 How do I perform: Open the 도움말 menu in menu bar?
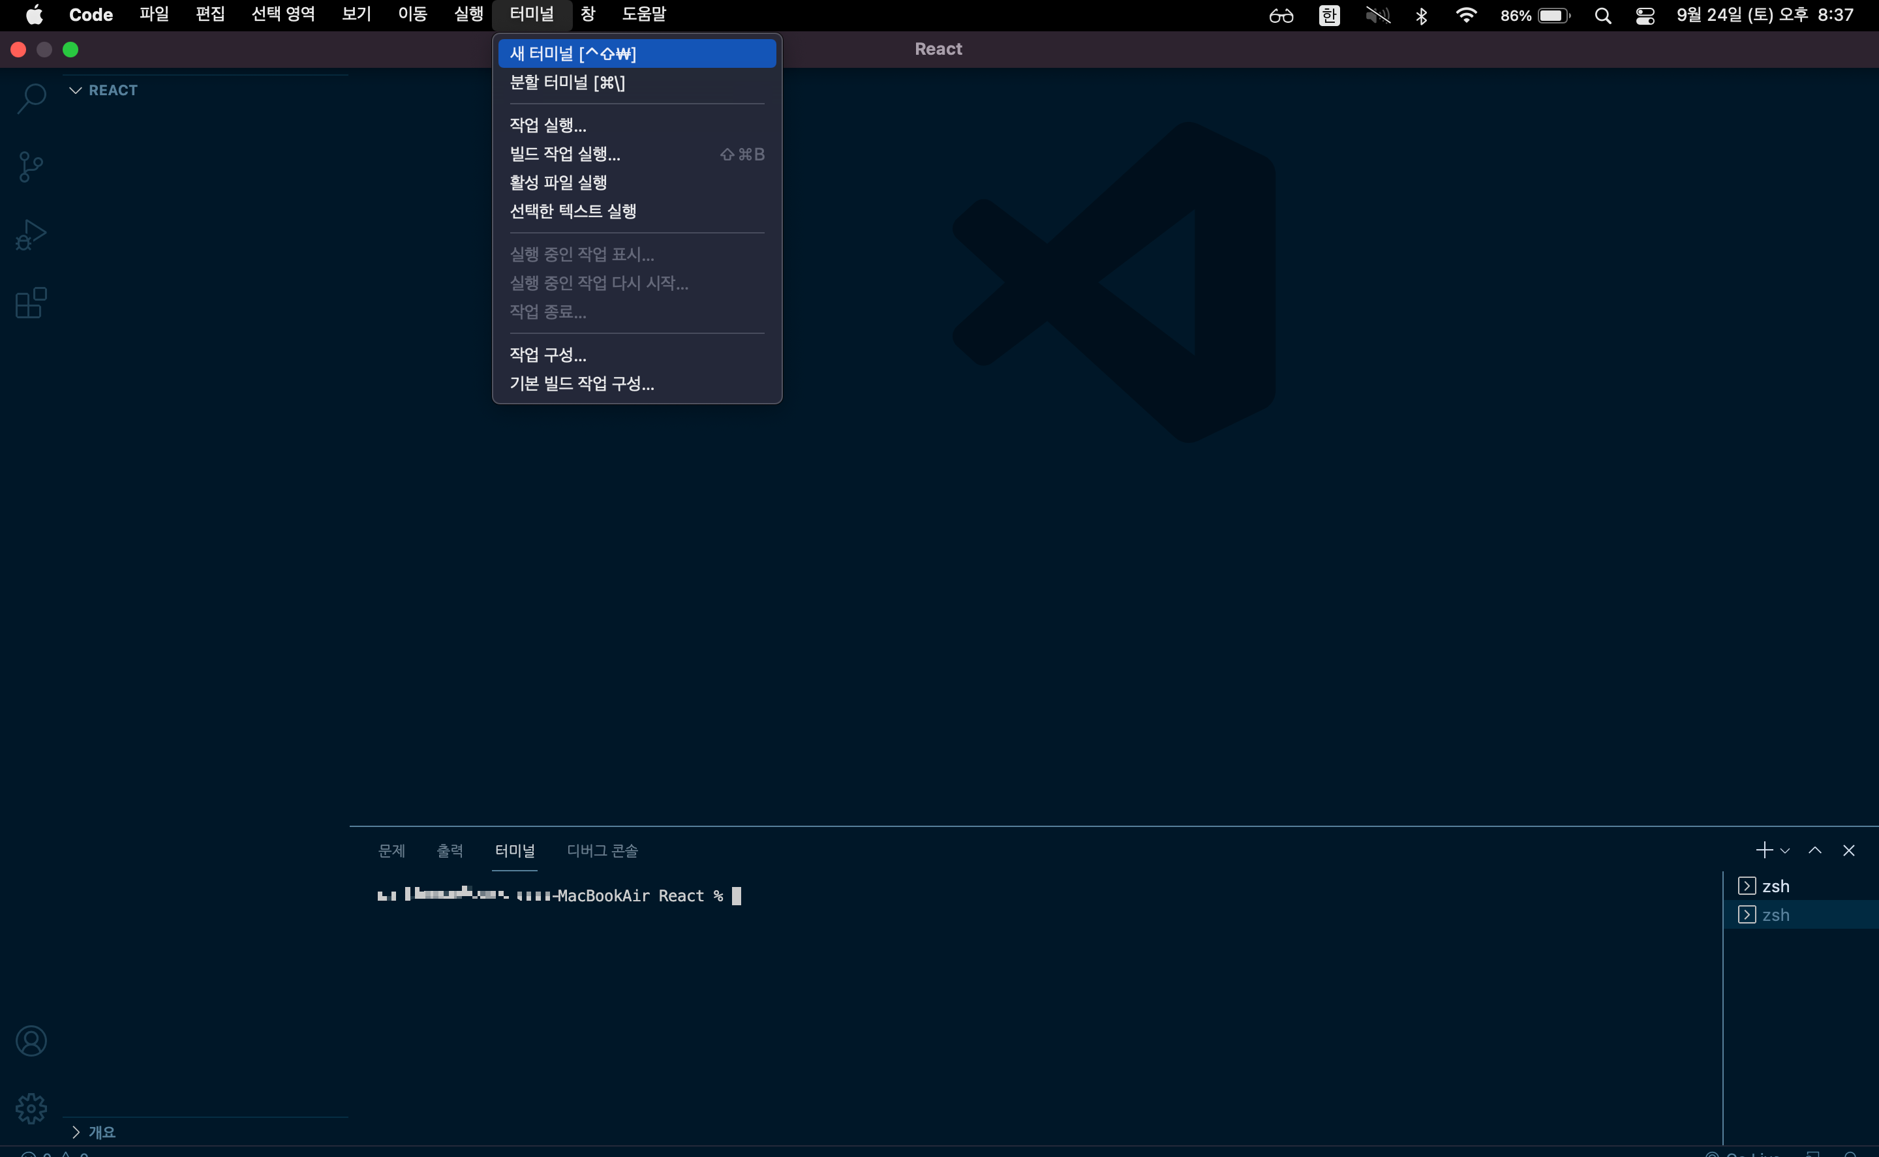(644, 14)
